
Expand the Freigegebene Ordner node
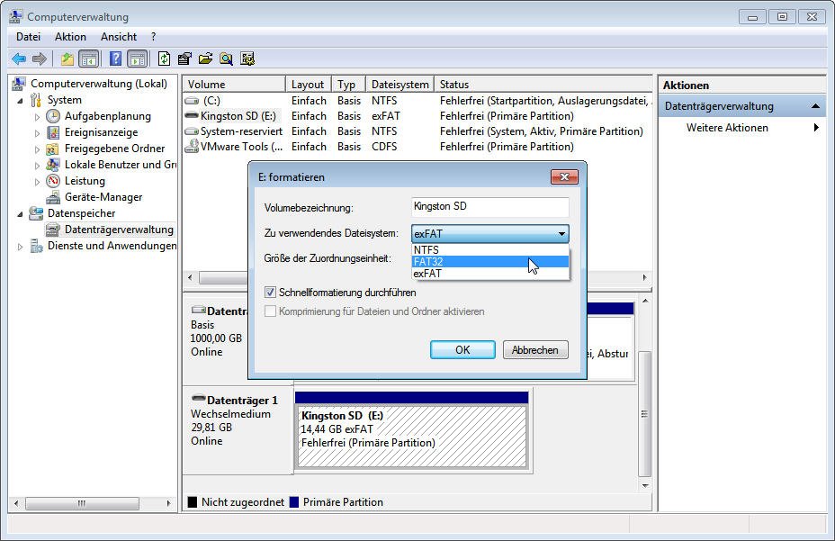(x=37, y=149)
